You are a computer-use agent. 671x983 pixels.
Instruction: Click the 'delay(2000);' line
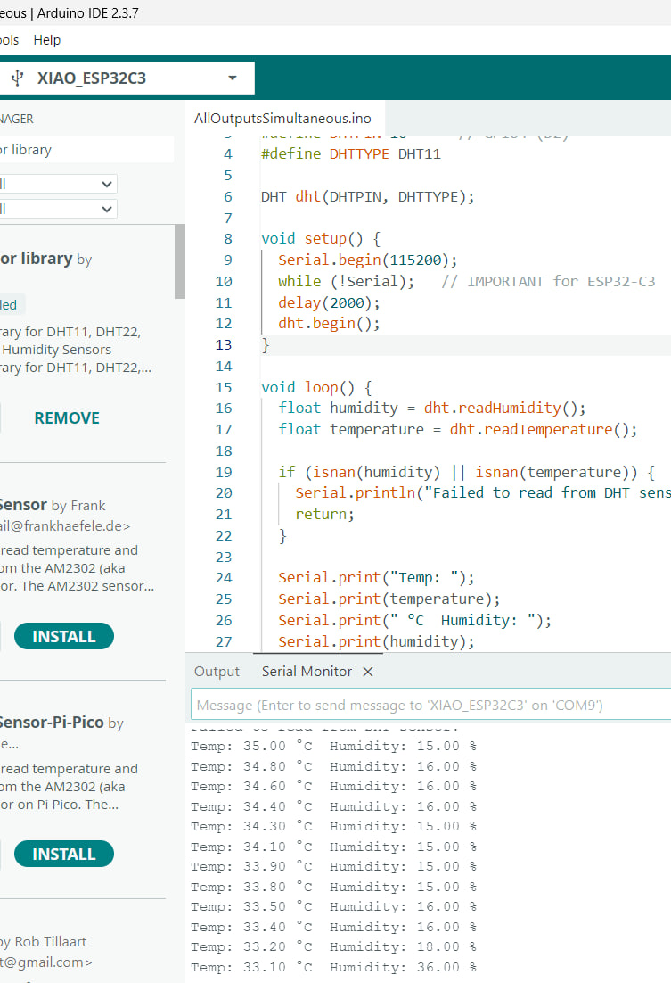329,302
